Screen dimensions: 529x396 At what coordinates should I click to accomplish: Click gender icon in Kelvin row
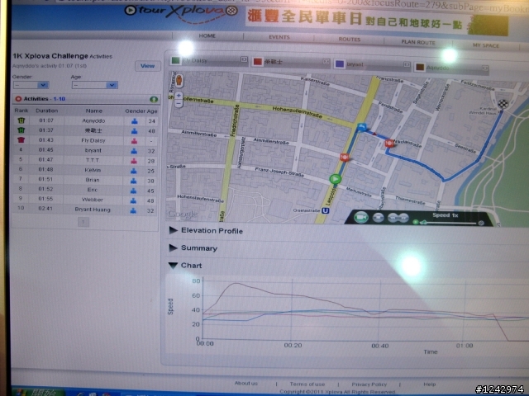(x=134, y=171)
